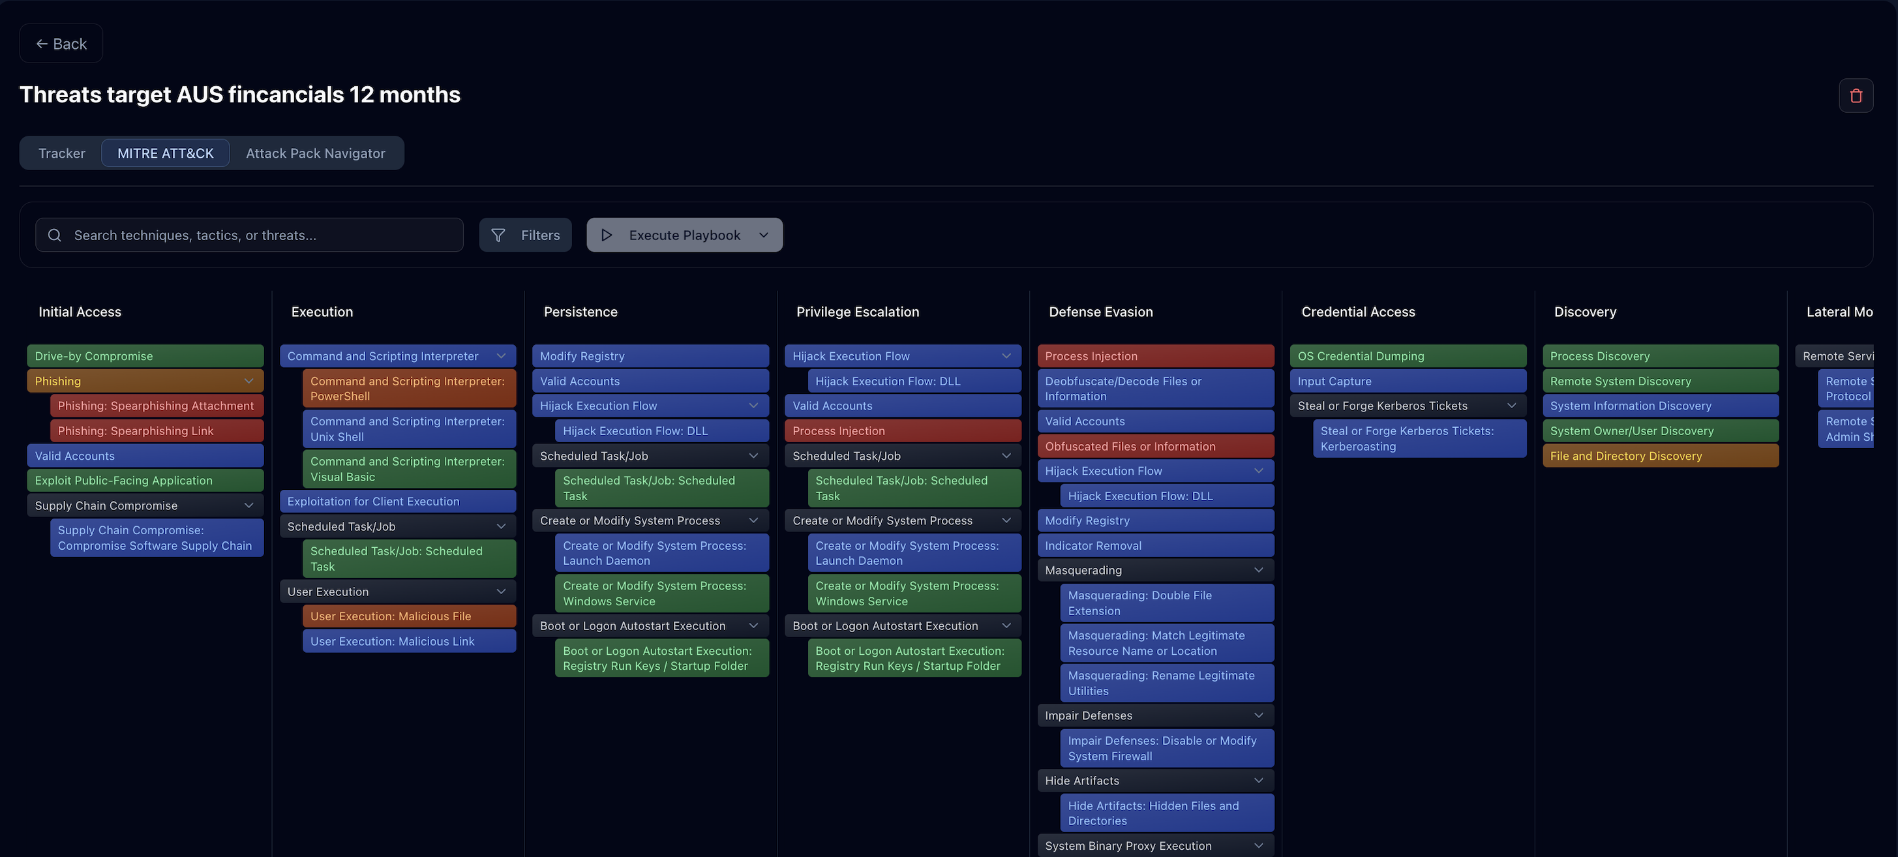Expand System Binary Proxy Execution chevron
This screenshot has height=857, width=1898.
1258,845
